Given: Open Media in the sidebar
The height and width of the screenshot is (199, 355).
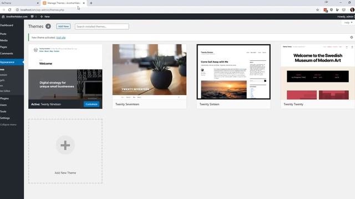Looking at the screenshot, I should point(4,40).
